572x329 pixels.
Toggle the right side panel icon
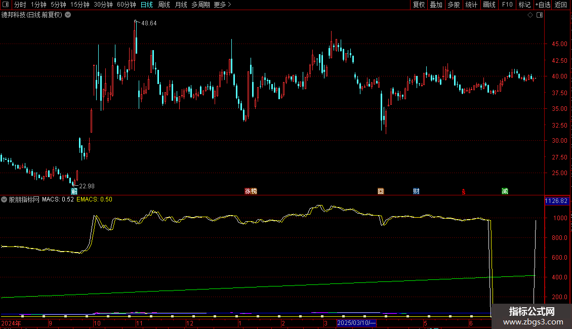click(540, 15)
